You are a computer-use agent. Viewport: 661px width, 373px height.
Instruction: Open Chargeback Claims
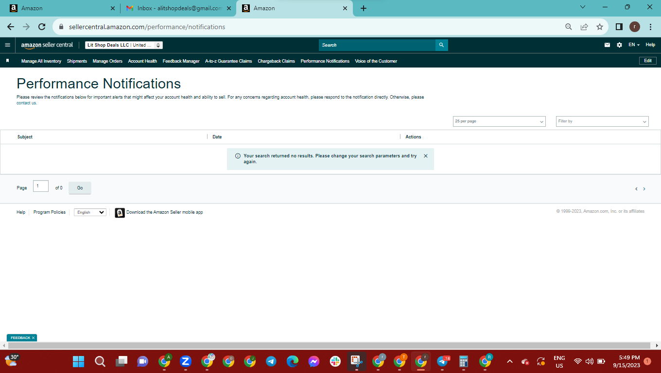276,61
